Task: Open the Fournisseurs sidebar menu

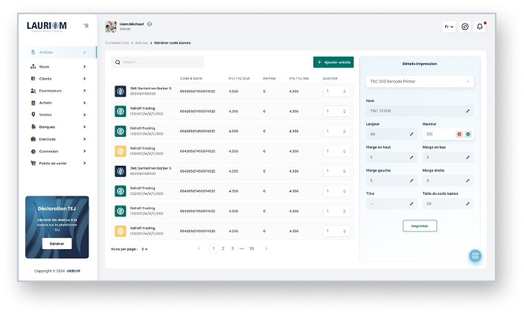Action: tap(59, 91)
